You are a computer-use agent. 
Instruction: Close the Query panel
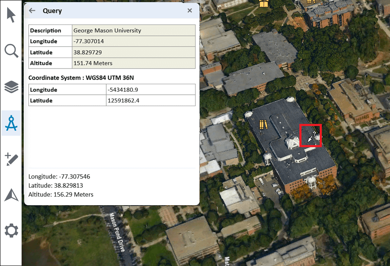190,11
